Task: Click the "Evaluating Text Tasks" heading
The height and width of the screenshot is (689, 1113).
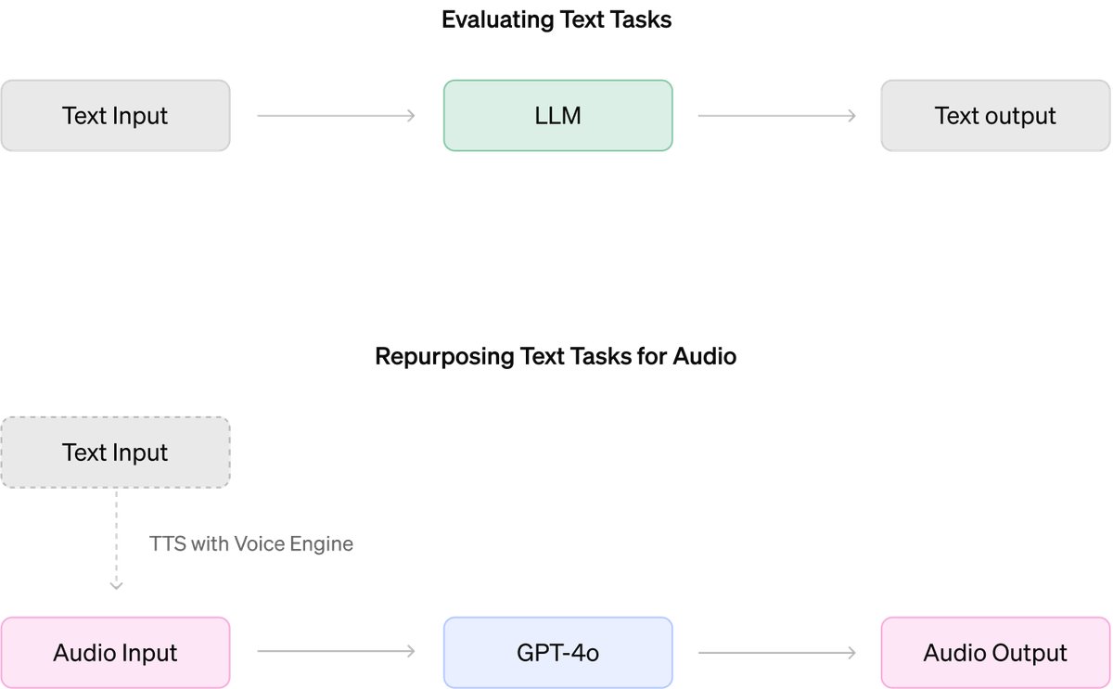Action: point(556,20)
